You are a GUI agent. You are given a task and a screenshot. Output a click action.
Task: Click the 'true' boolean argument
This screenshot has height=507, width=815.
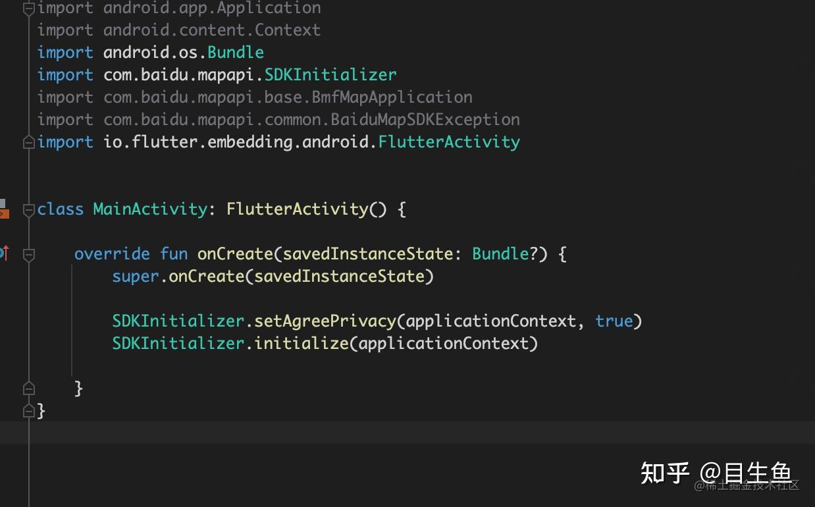tap(614, 321)
